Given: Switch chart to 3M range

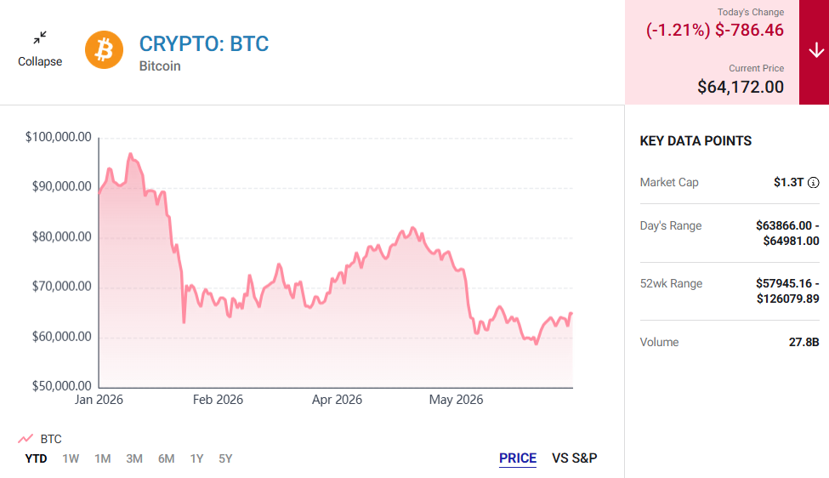Looking at the screenshot, I should point(134,458).
